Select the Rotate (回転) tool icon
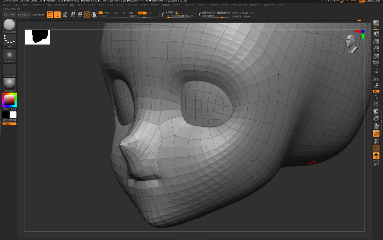Viewport: 383px width, 240px height. [x=79, y=15]
